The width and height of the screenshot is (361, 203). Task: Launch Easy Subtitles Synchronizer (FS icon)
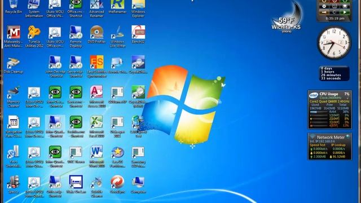[x=96, y=67]
